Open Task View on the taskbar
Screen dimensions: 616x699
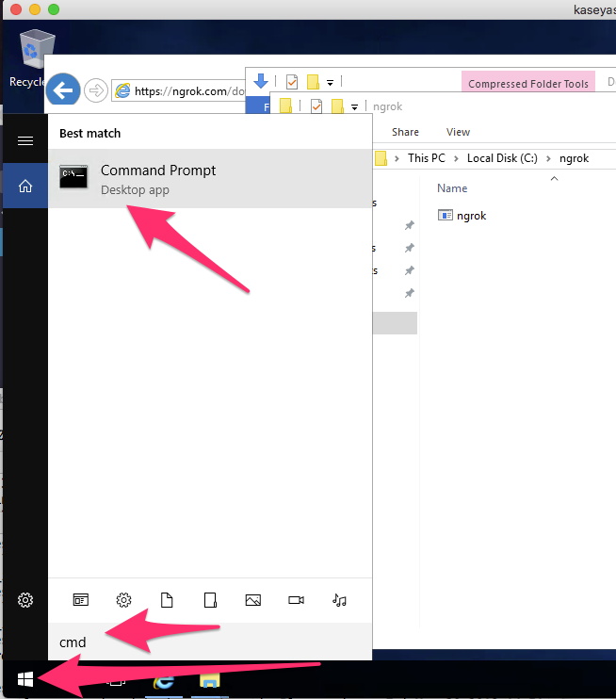click(x=116, y=681)
